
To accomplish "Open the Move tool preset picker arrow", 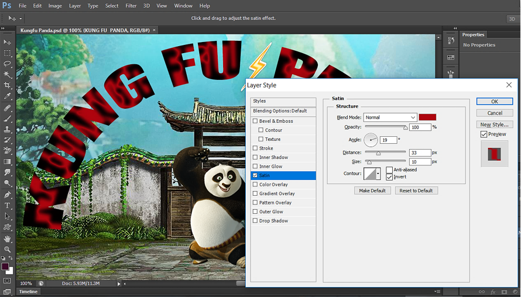I will (20, 19).
